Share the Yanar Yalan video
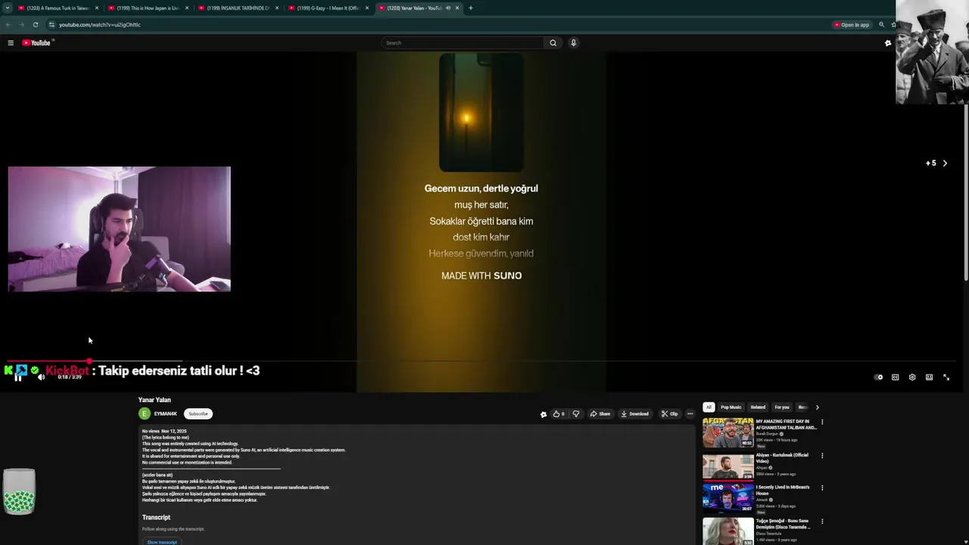Image resolution: width=969 pixels, height=545 pixels. click(x=600, y=414)
